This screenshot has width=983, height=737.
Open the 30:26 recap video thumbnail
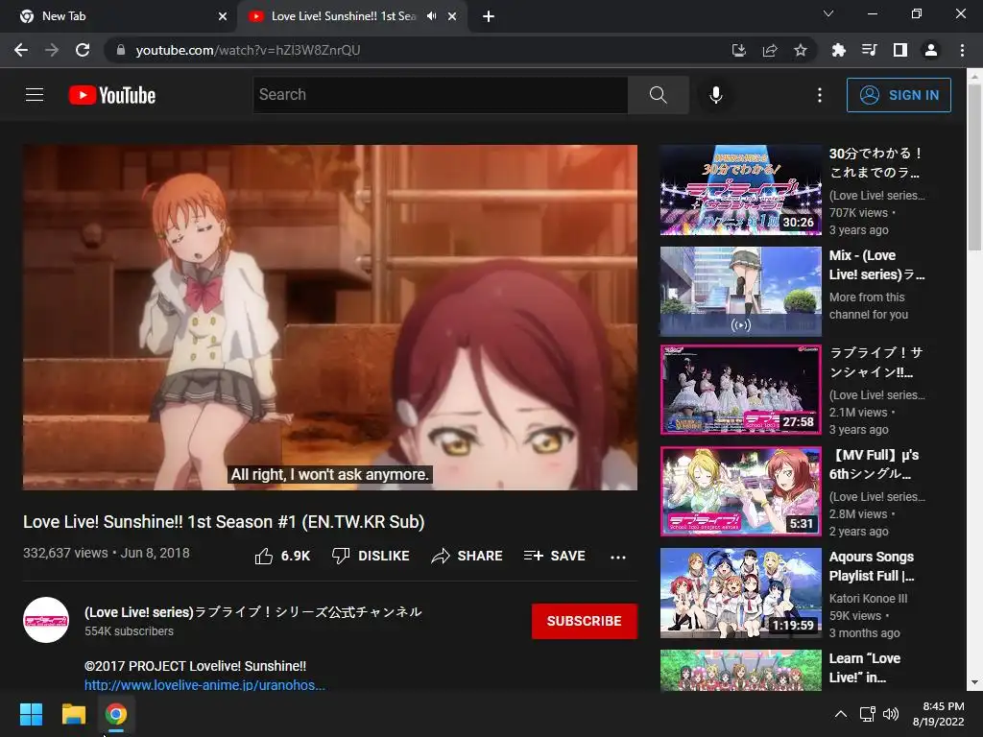pyautogui.click(x=740, y=190)
